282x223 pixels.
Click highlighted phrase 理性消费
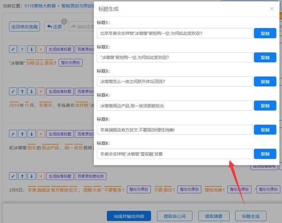click(213, 190)
